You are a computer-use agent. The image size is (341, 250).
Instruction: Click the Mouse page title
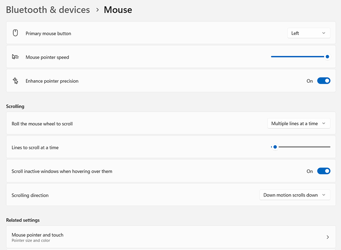pos(118,10)
